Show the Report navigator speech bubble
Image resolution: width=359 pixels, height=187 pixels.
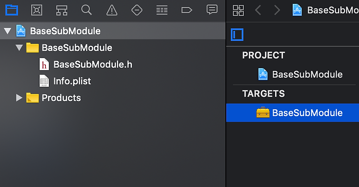(x=212, y=10)
